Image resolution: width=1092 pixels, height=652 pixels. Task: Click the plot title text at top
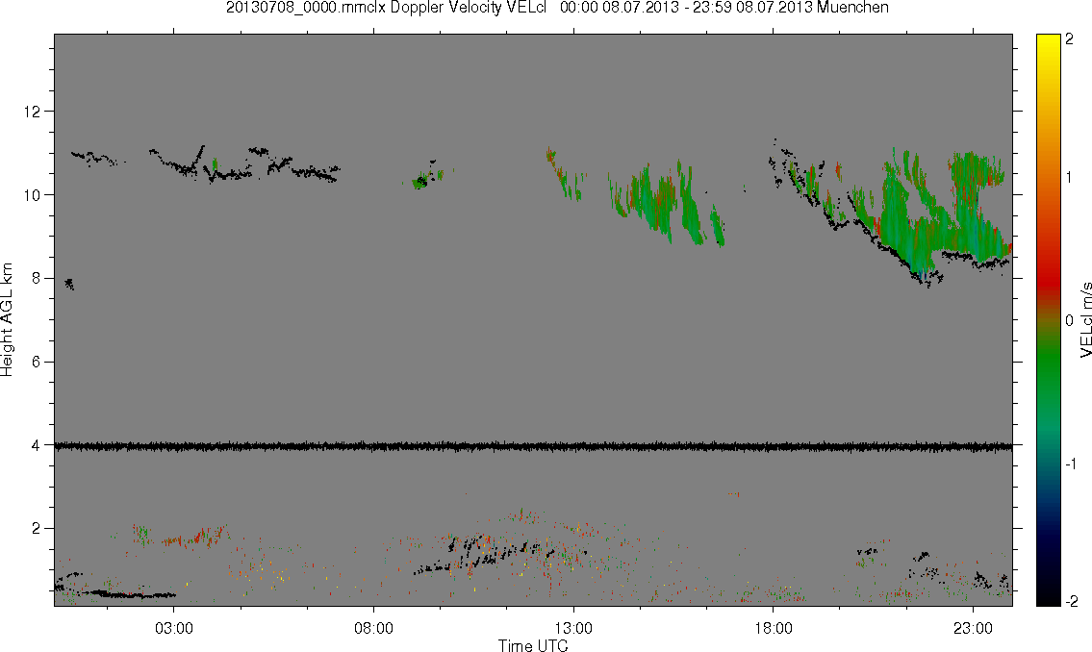(x=557, y=8)
